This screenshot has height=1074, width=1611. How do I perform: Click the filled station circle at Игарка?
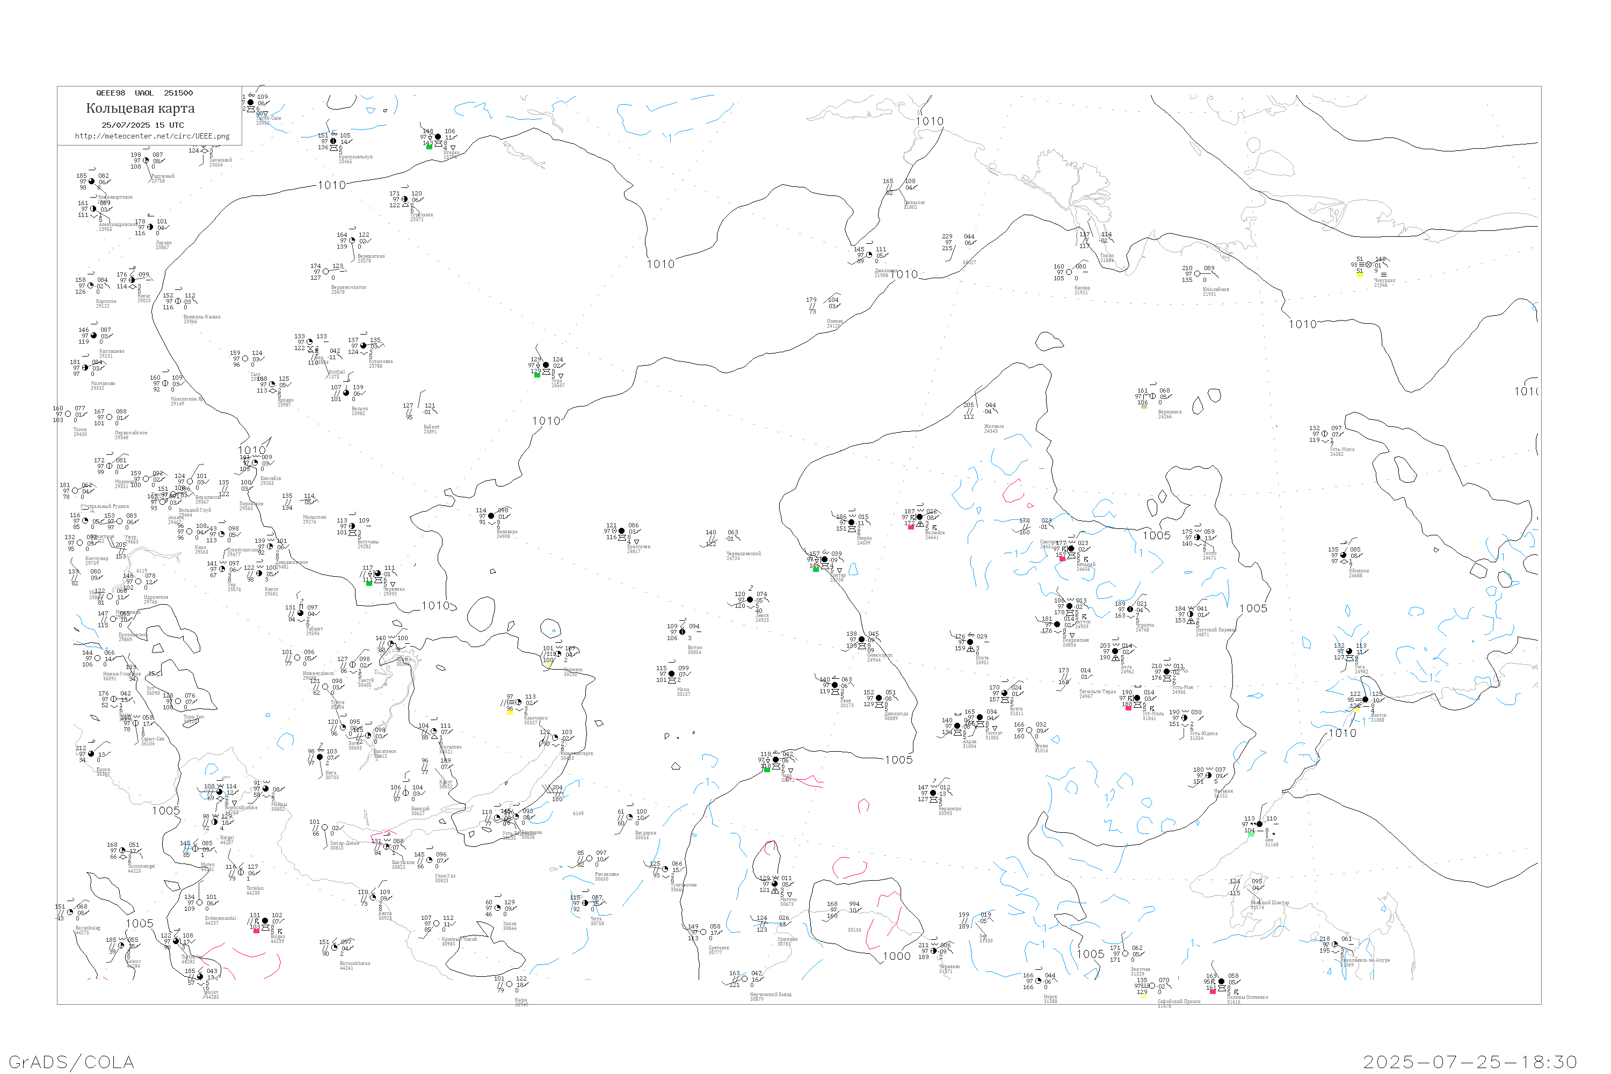438,137
